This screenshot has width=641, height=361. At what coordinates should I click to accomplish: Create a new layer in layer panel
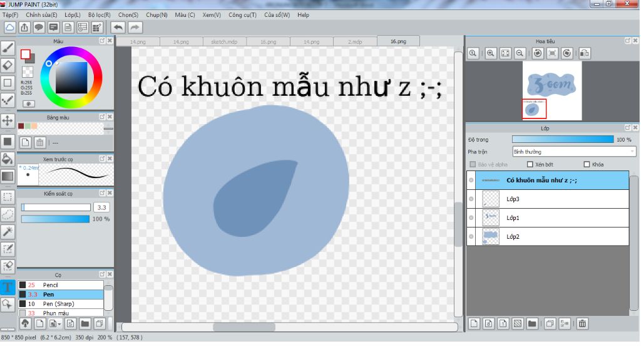point(474,324)
